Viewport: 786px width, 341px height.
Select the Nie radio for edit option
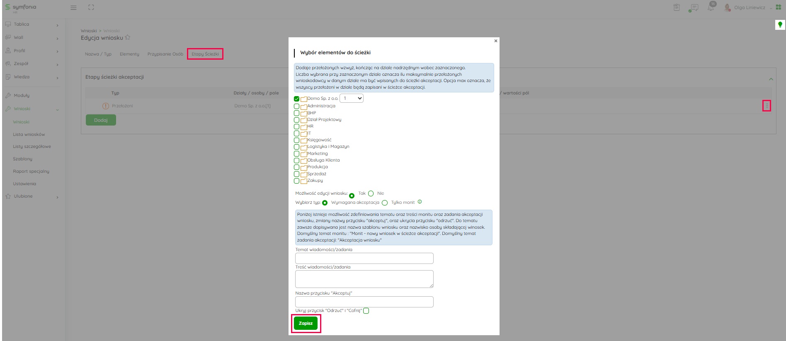(x=371, y=193)
